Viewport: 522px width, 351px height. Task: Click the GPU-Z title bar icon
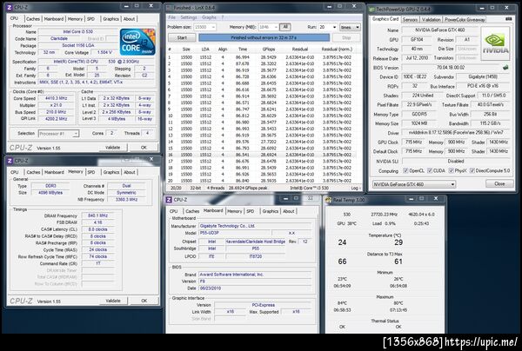[372, 9]
